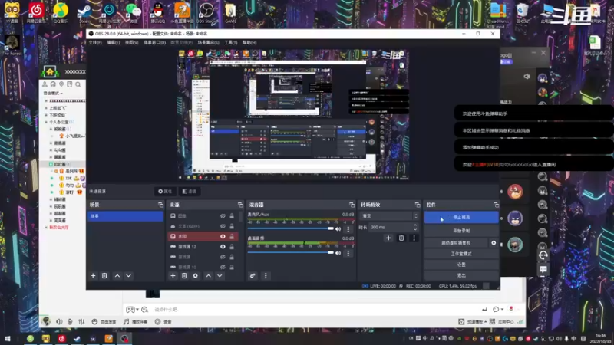
Task: Hide the game capture 12 source
Action: pos(223,247)
